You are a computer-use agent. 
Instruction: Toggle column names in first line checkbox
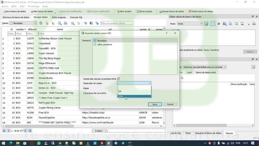[x=119, y=79]
